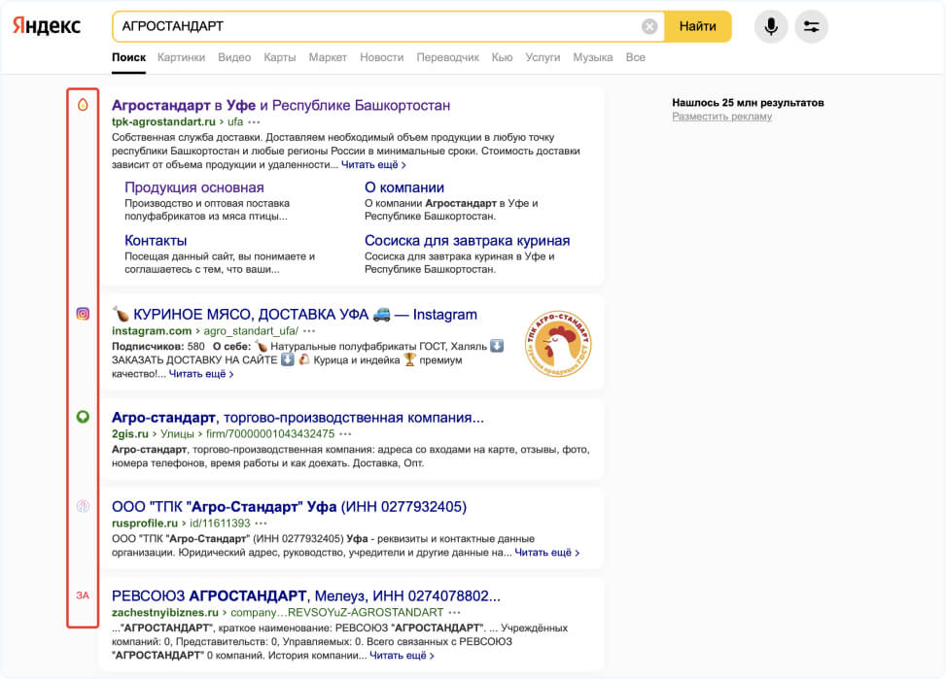946x679 pixels.
Task: Click the Найти search button
Action: pyautogui.click(x=697, y=26)
